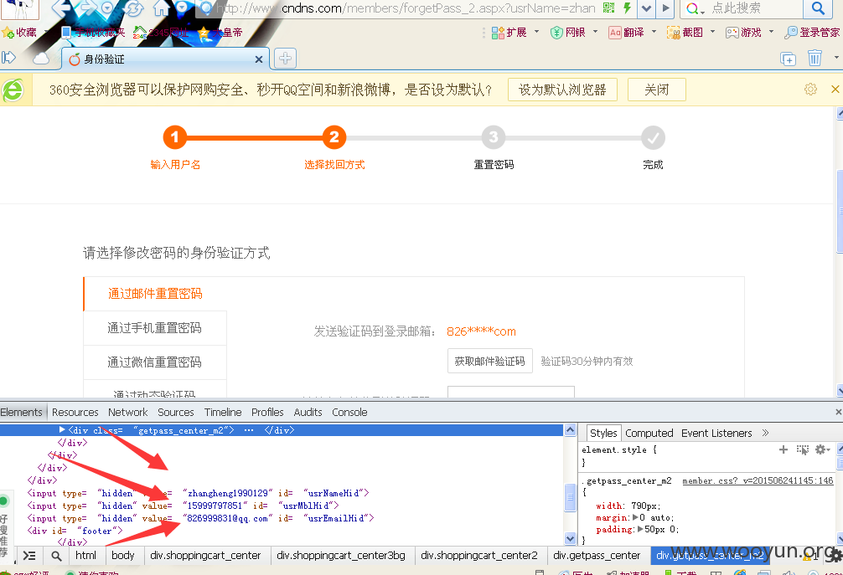This screenshot has width=843, height=575.
Task: Select the usrNameHid hidden input line
Action: coord(198,493)
